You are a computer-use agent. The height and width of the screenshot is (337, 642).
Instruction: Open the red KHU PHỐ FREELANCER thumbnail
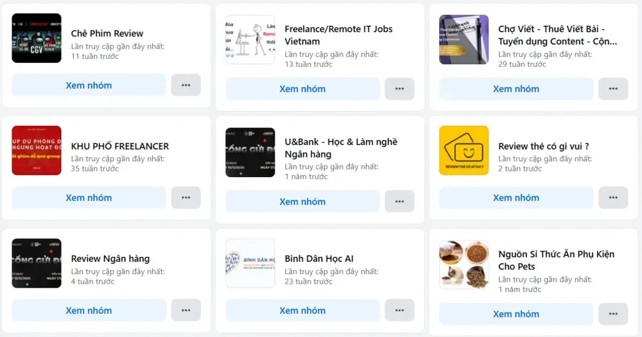point(37,150)
